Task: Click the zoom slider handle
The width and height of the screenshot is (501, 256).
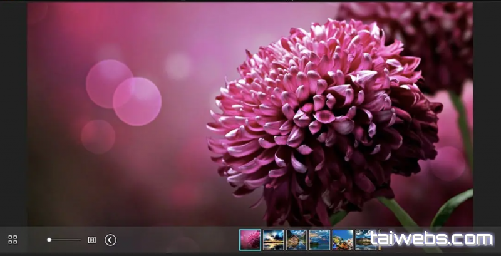Action: click(x=49, y=240)
